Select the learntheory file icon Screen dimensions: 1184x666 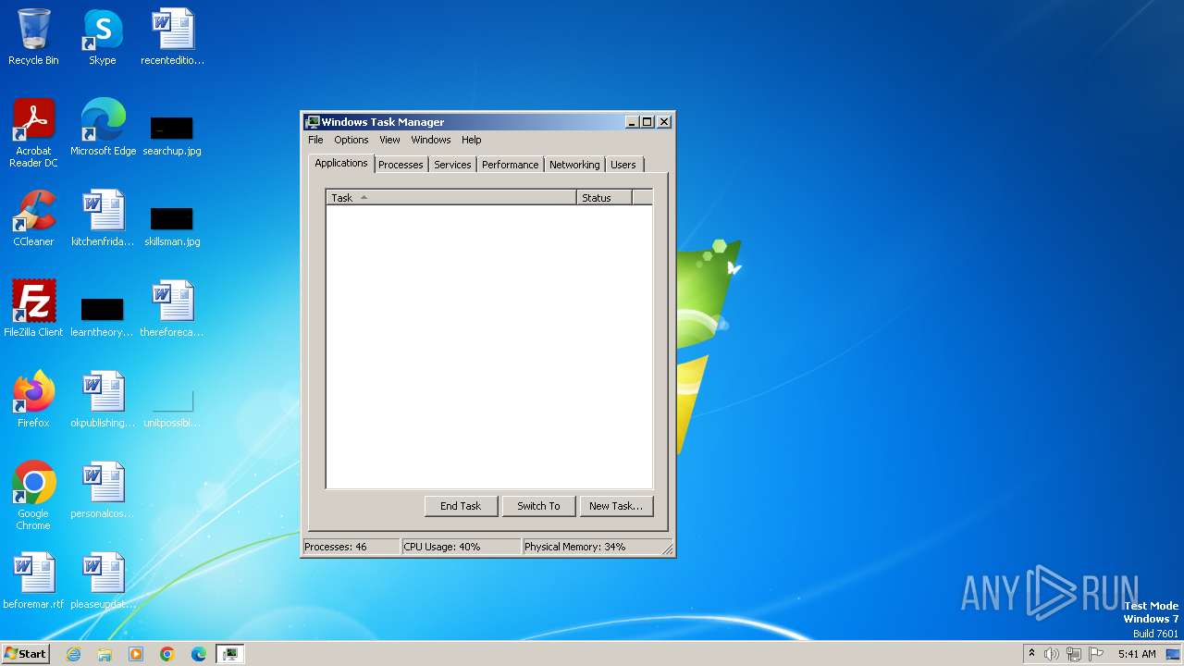coord(102,315)
